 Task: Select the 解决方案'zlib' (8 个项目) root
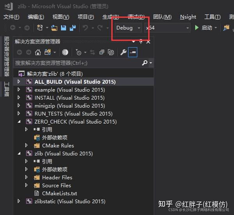pyautogui.click(x=55, y=74)
